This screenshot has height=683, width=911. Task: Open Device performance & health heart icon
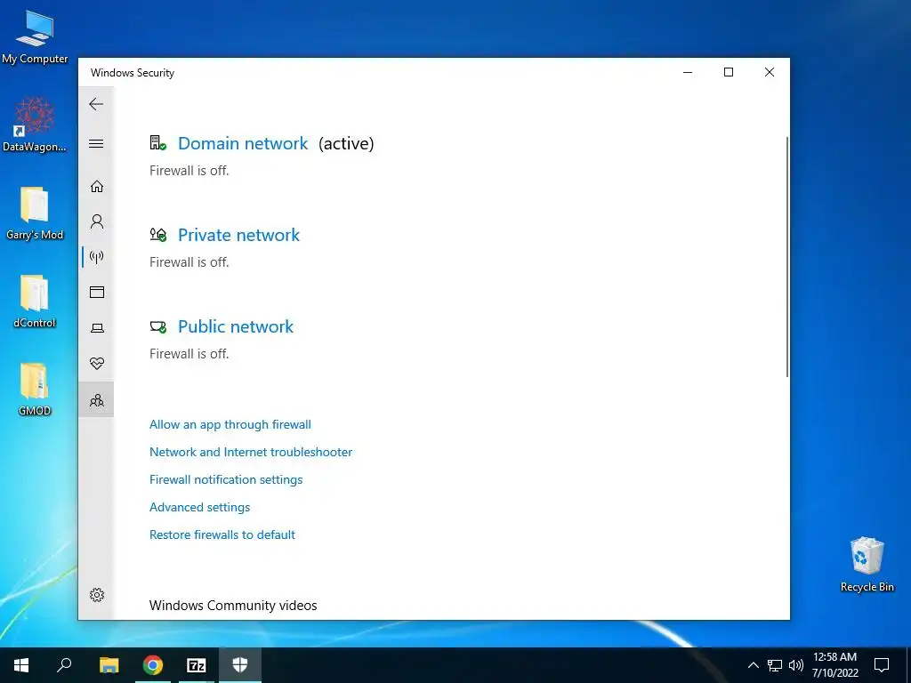tap(97, 364)
